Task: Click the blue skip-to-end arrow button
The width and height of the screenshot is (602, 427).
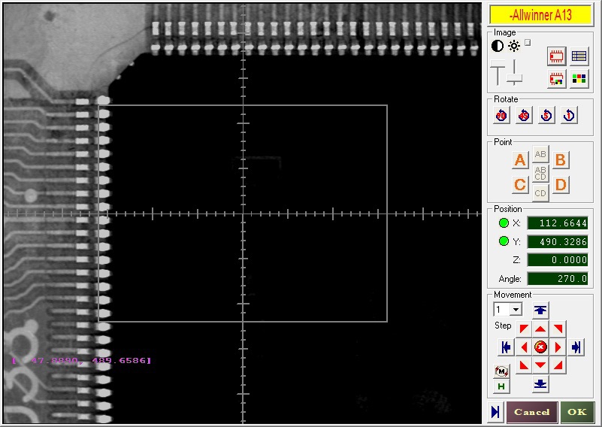Action: pos(495,412)
